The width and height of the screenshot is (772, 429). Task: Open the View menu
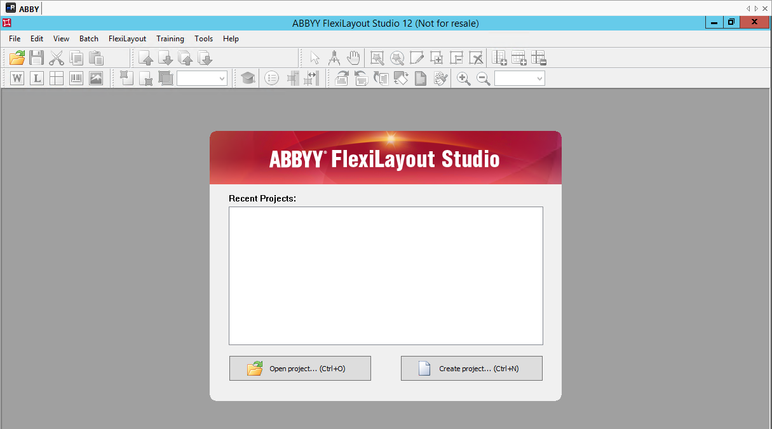[x=61, y=39]
